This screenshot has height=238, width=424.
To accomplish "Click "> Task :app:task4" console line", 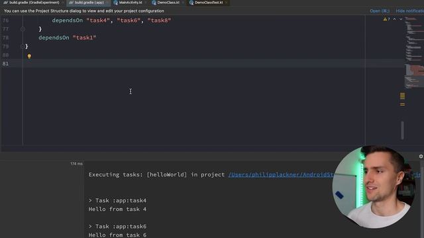I will tap(117, 200).
